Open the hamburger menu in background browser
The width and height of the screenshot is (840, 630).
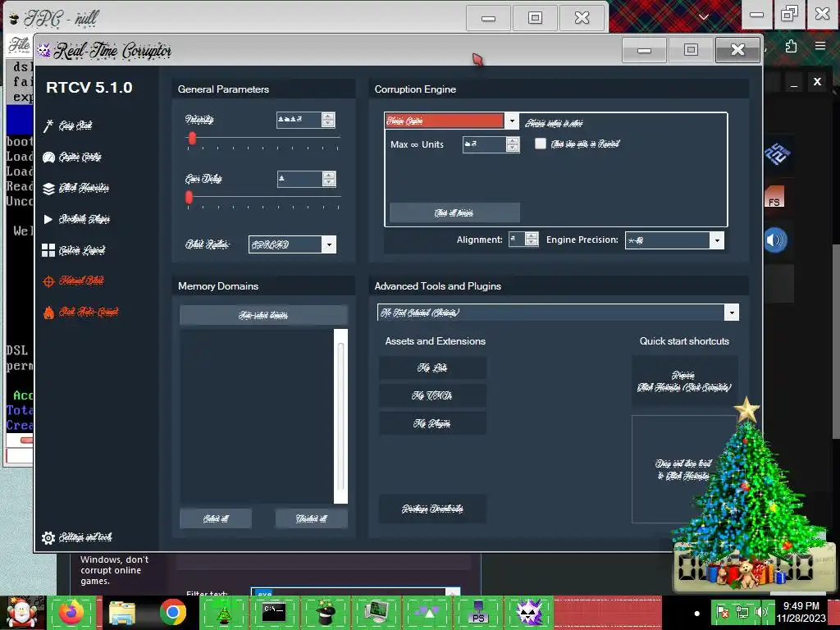point(820,46)
